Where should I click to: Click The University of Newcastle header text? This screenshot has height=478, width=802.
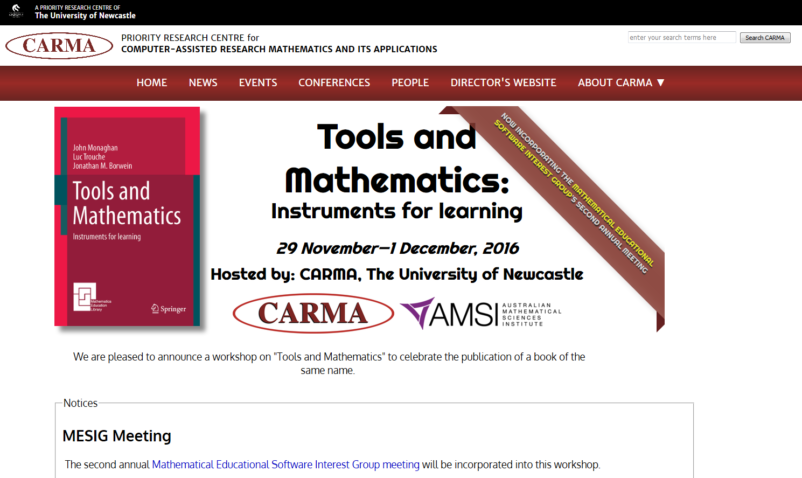point(85,16)
